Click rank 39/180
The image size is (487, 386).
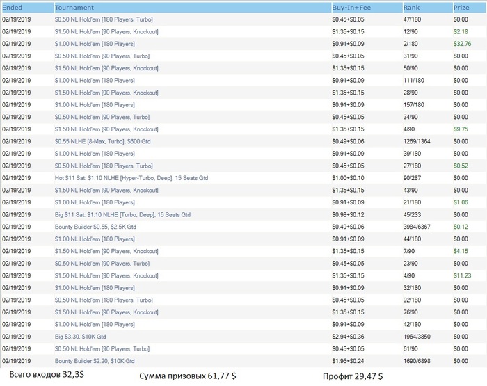click(x=412, y=154)
